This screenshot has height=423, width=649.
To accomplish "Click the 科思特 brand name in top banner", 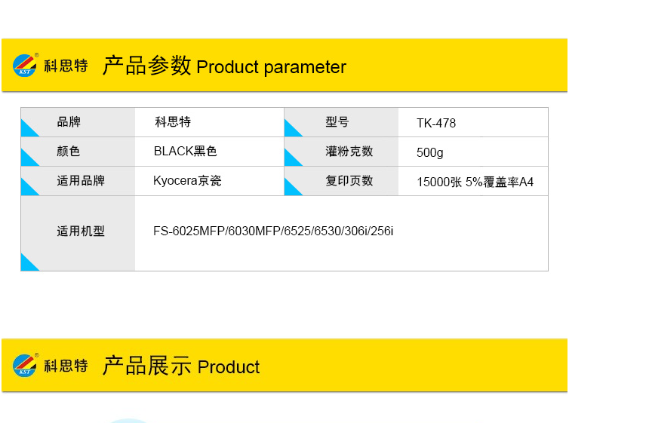I will (66, 66).
